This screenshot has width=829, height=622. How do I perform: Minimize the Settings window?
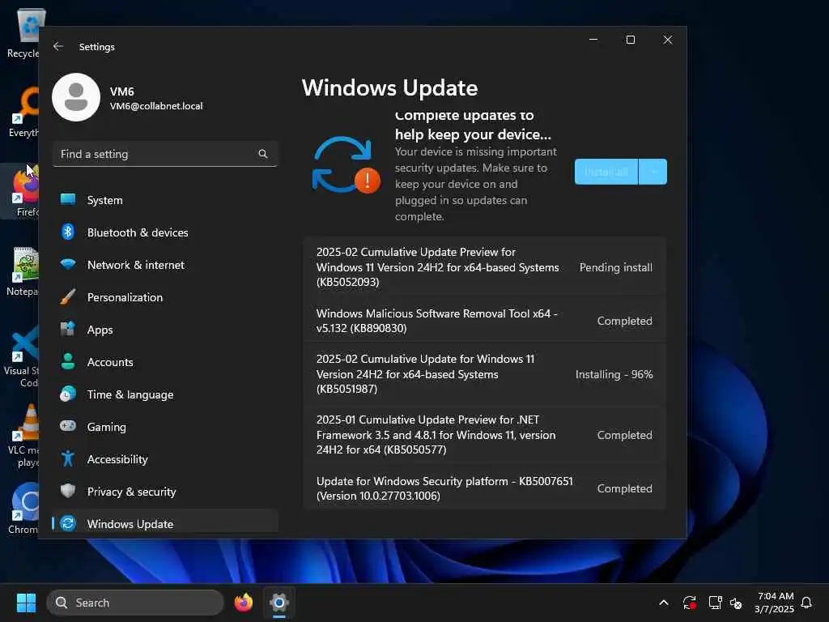pyautogui.click(x=593, y=40)
